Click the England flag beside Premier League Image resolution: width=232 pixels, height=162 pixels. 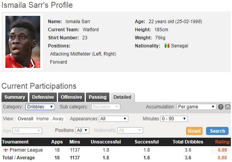5,150
